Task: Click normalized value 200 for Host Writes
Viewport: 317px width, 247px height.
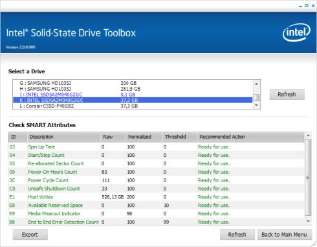Action: (131, 197)
